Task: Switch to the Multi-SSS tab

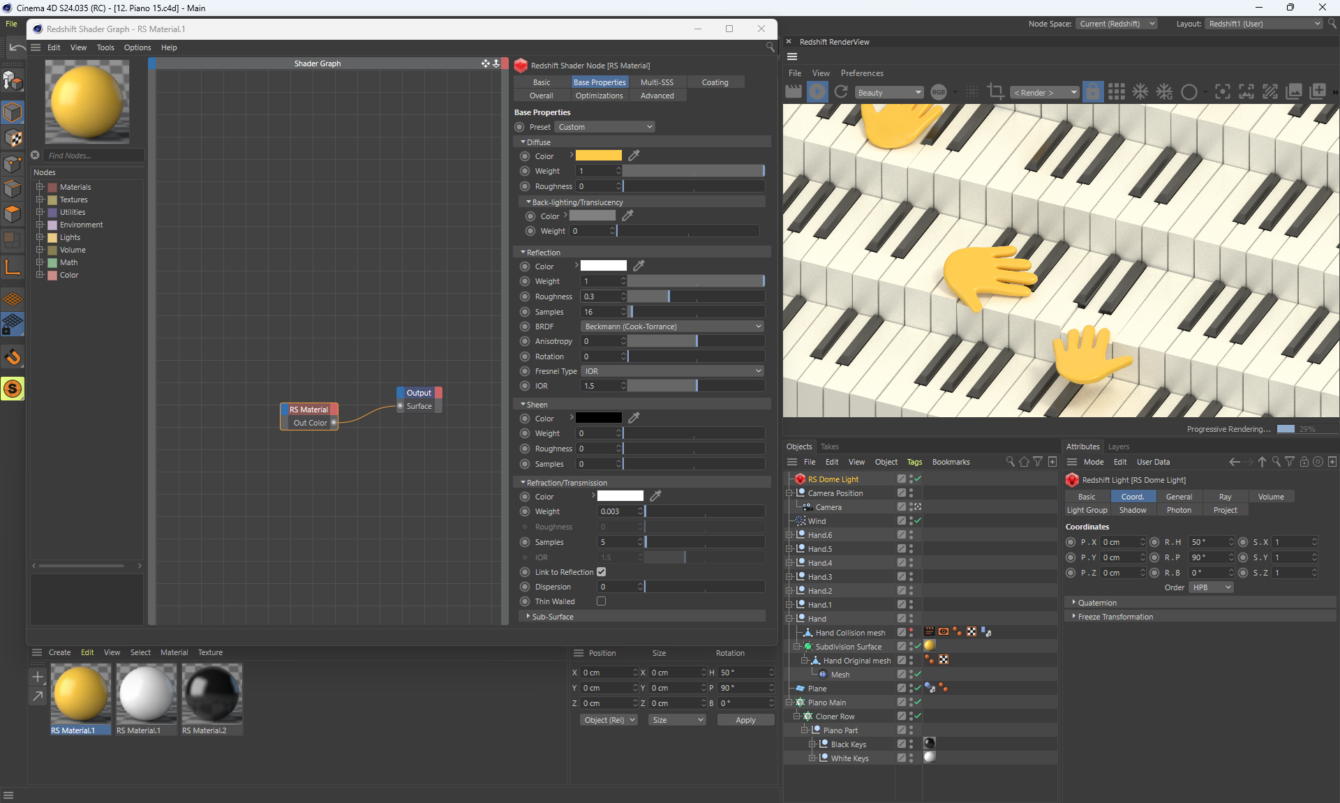Action: [x=657, y=82]
